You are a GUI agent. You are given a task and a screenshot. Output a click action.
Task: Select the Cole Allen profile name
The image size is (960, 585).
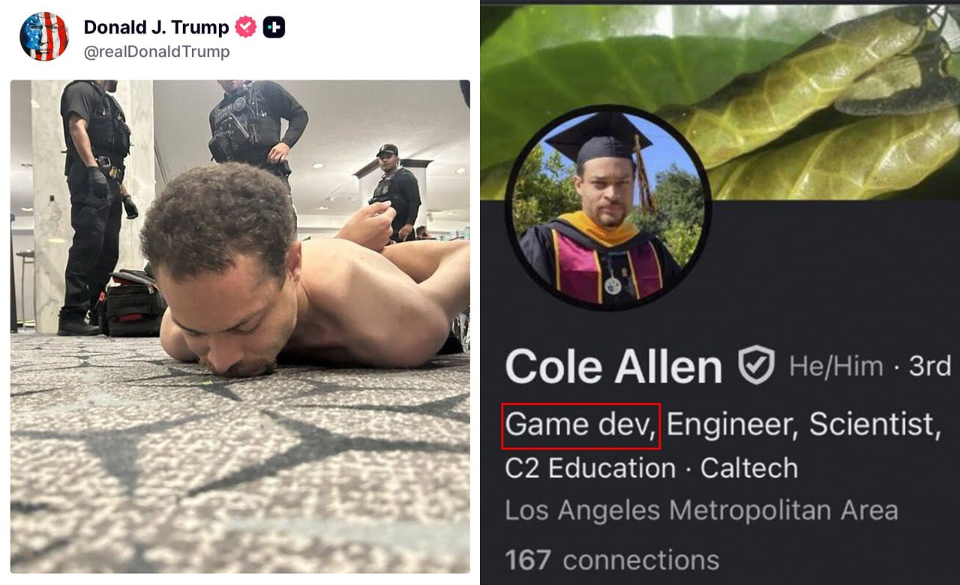click(x=613, y=366)
